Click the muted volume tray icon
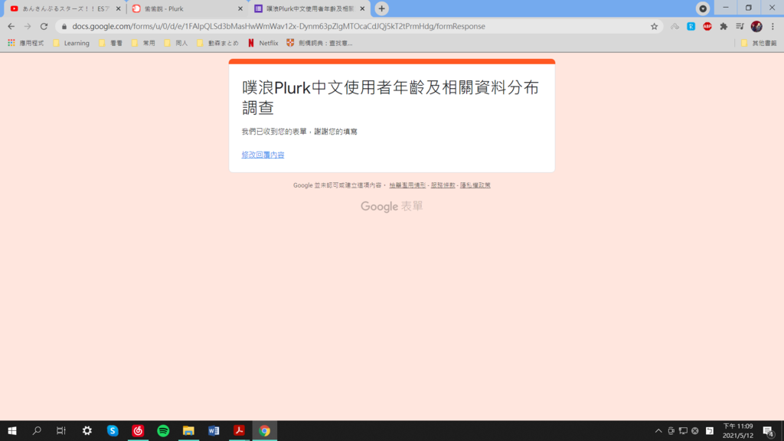The width and height of the screenshot is (784, 441). click(695, 431)
